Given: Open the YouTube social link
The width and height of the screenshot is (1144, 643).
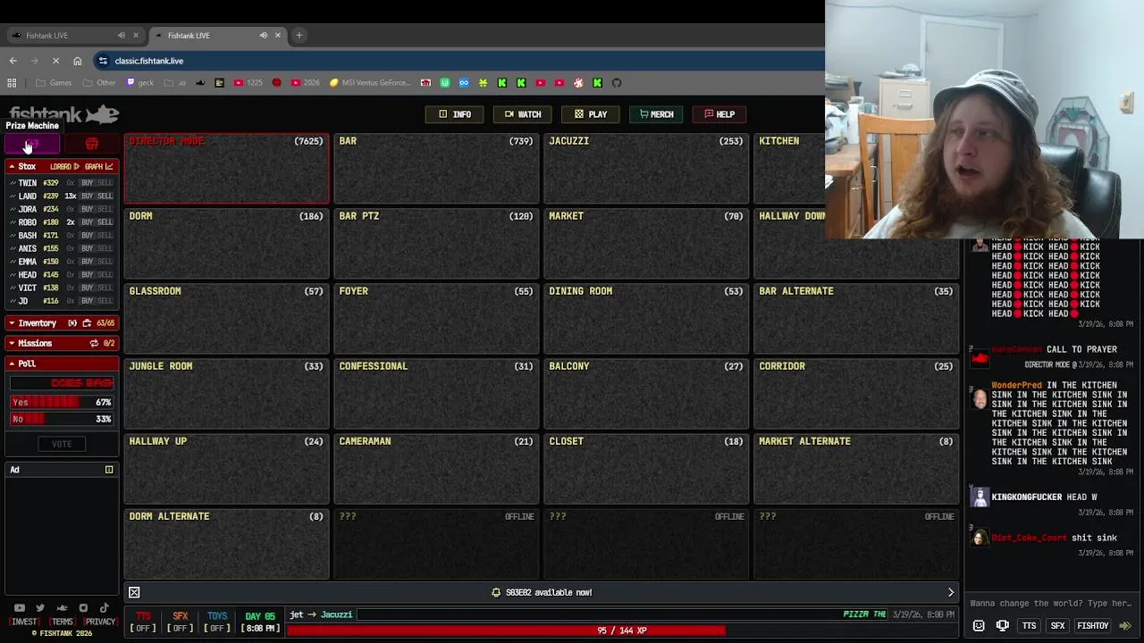Looking at the screenshot, I should tap(19, 608).
